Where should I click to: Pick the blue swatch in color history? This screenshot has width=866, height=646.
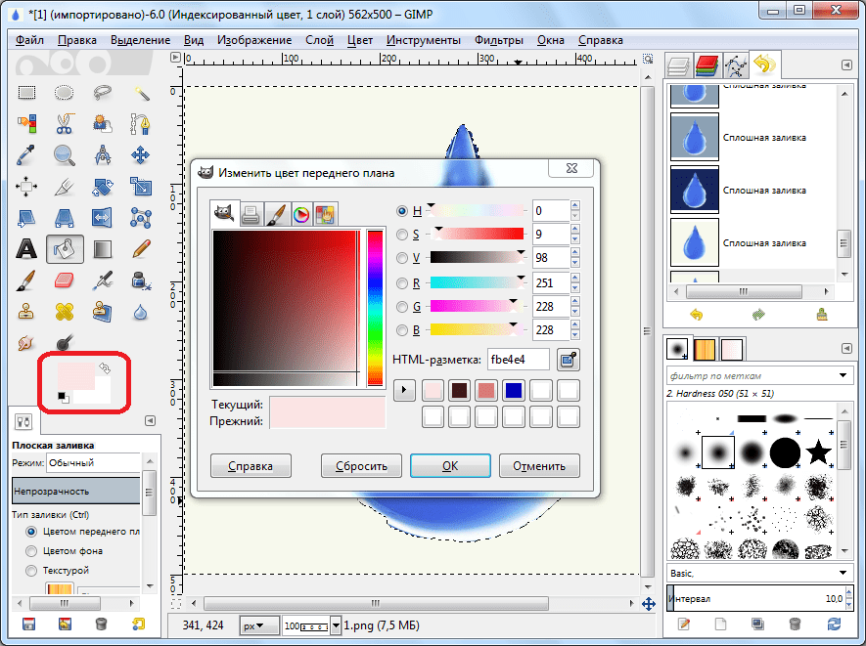coord(514,391)
